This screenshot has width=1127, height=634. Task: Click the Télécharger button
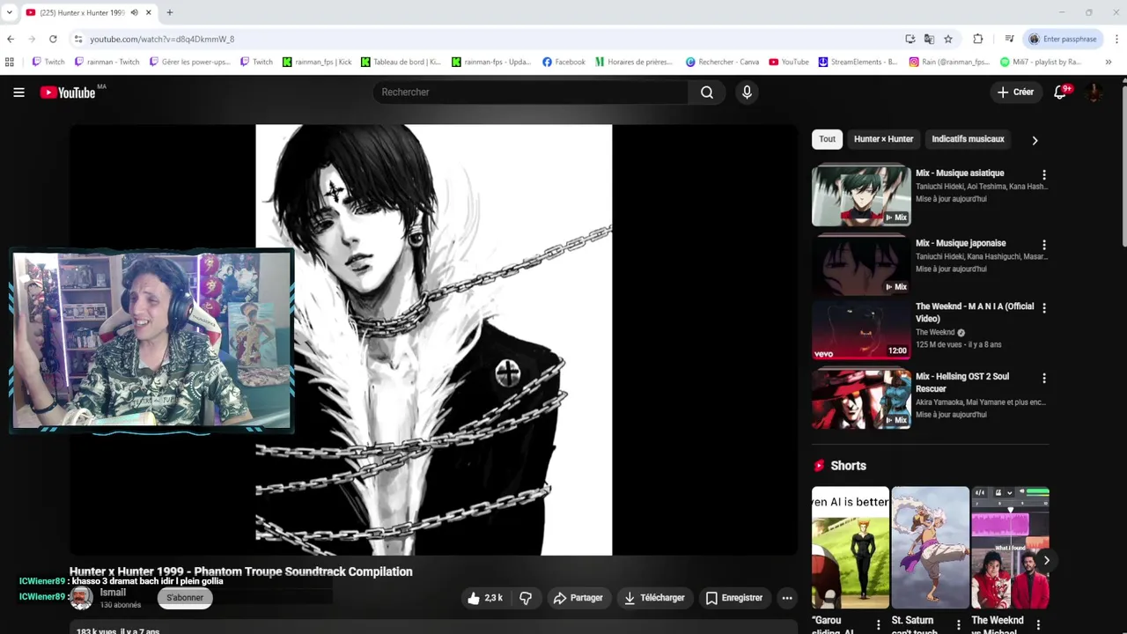(654, 598)
